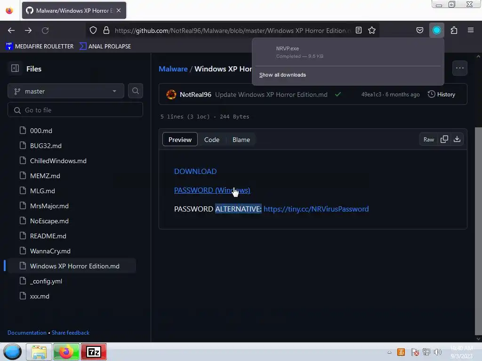Open the three-dot more file actions menu
482x361 pixels.
(x=459, y=68)
